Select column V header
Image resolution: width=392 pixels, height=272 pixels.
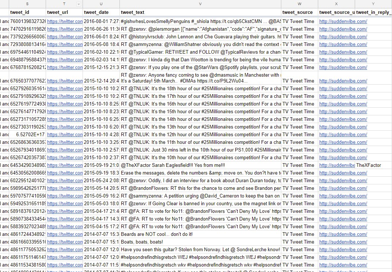click(200, 4)
